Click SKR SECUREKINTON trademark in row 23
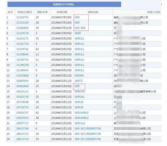167x146 pixels. 88,134
